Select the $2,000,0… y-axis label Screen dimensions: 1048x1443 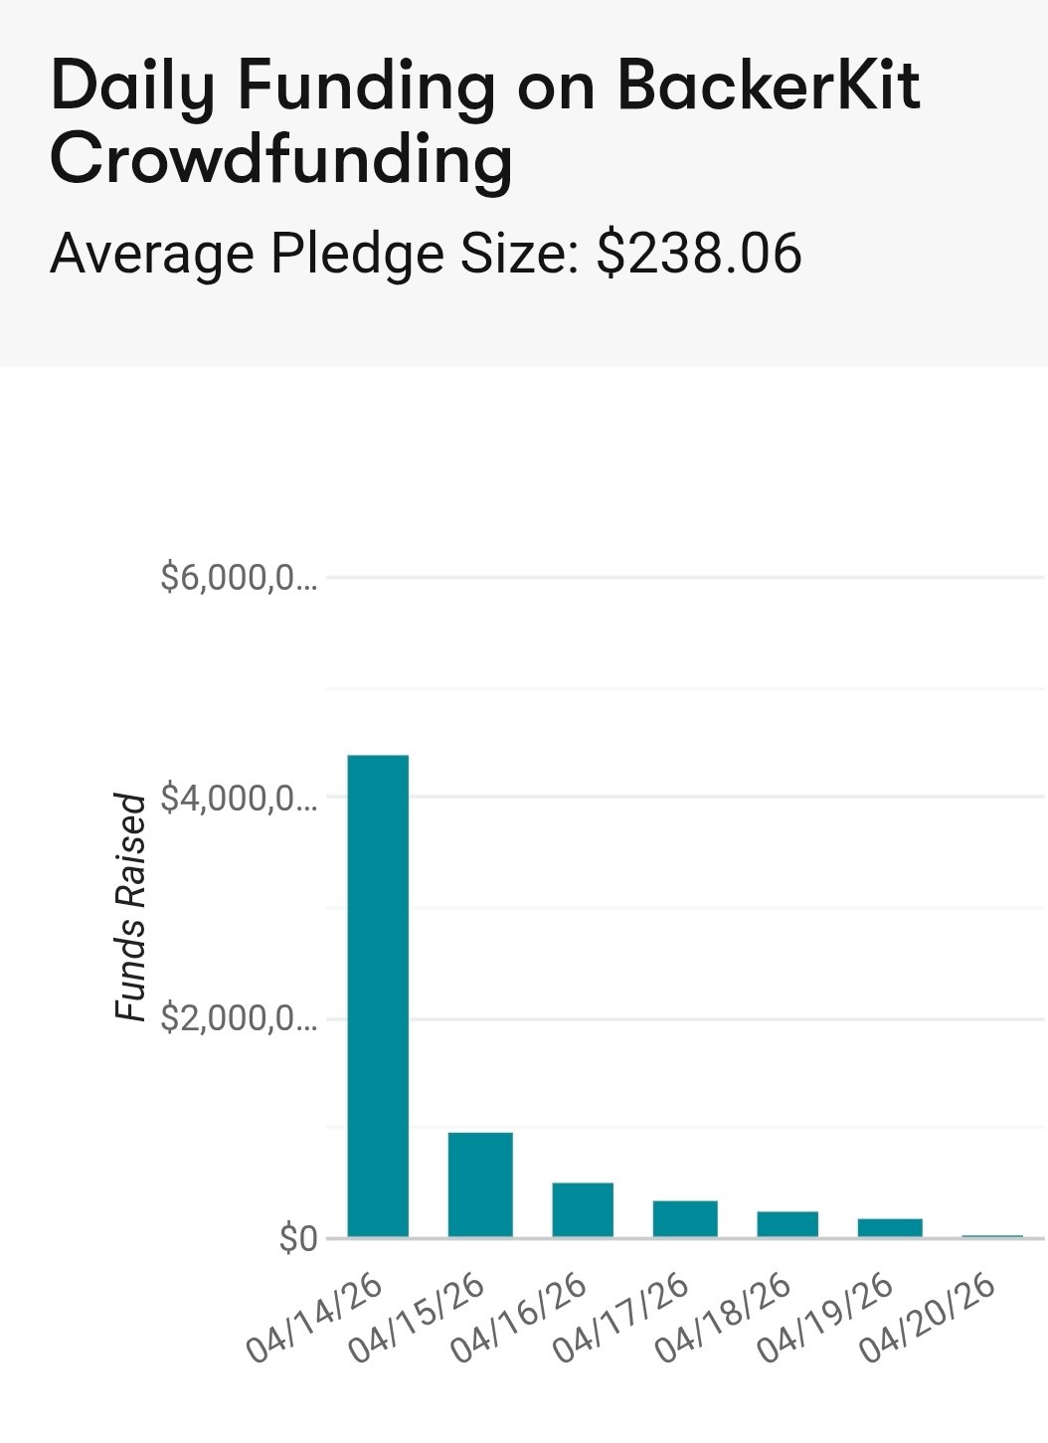click(x=239, y=1019)
